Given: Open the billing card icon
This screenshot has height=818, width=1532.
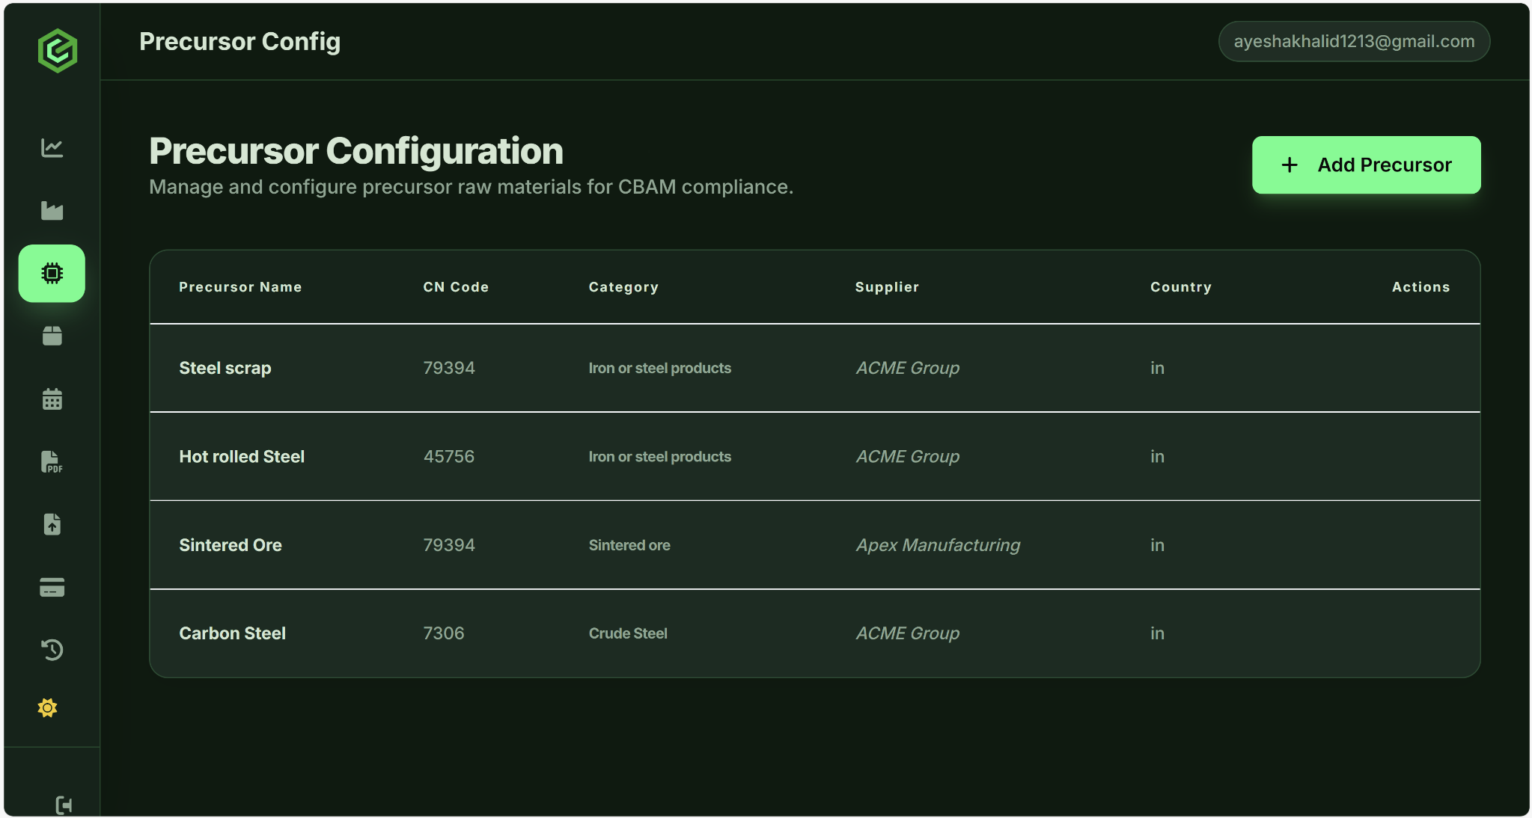Looking at the screenshot, I should point(52,587).
